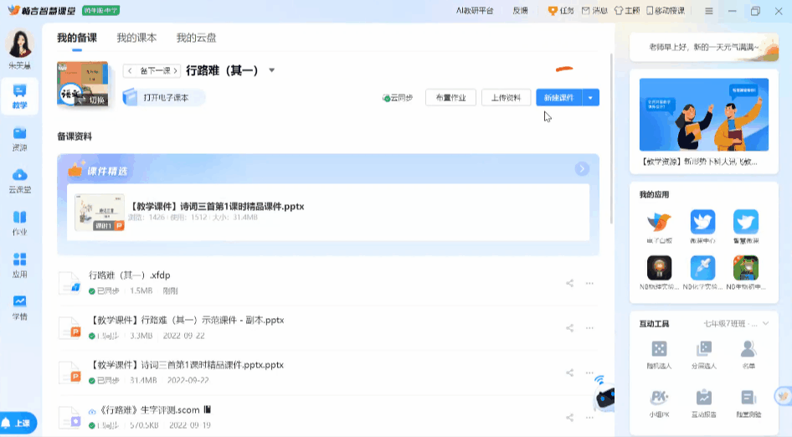Expand the 行路难（其一） lesson title dropdown
This screenshot has height=437, width=792.
(x=271, y=70)
